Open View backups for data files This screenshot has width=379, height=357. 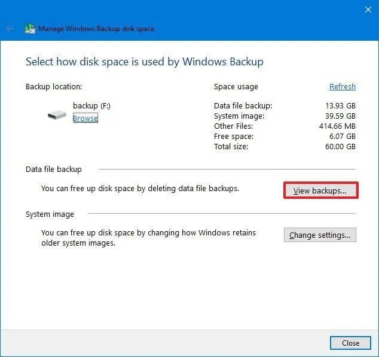(320, 190)
